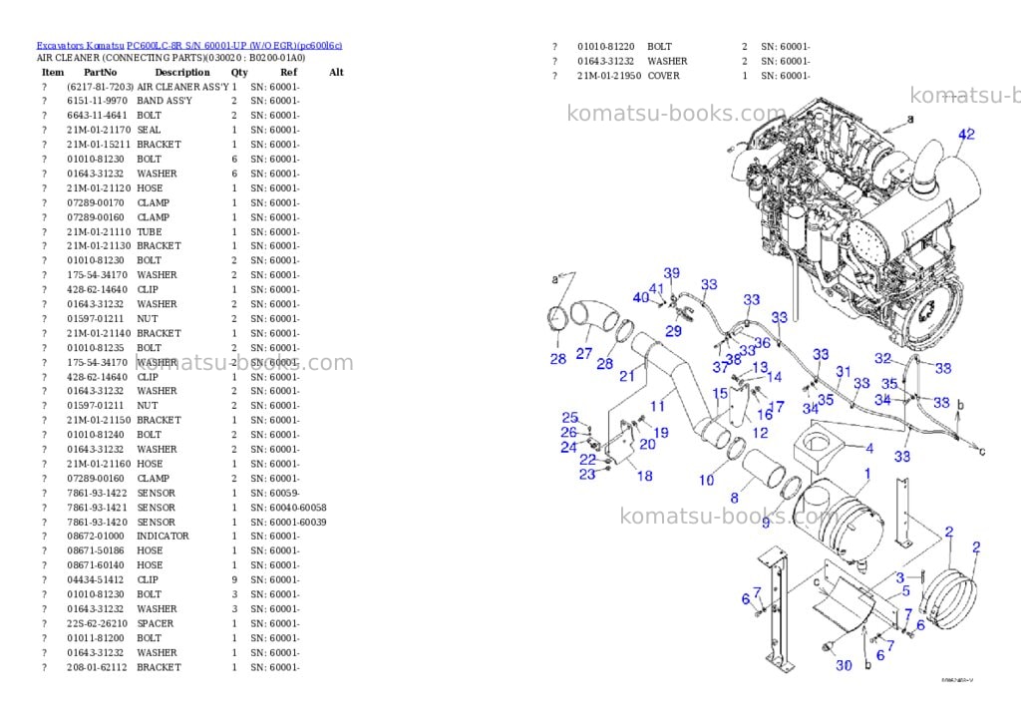This screenshot has height=723, width=1021.
Task: Select the AIR CLEANER ASS'Y description
Action: pos(183,87)
